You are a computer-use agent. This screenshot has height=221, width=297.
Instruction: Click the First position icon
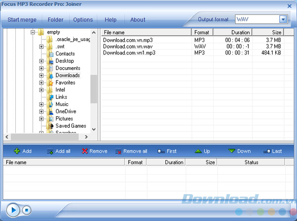click(x=161, y=151)
